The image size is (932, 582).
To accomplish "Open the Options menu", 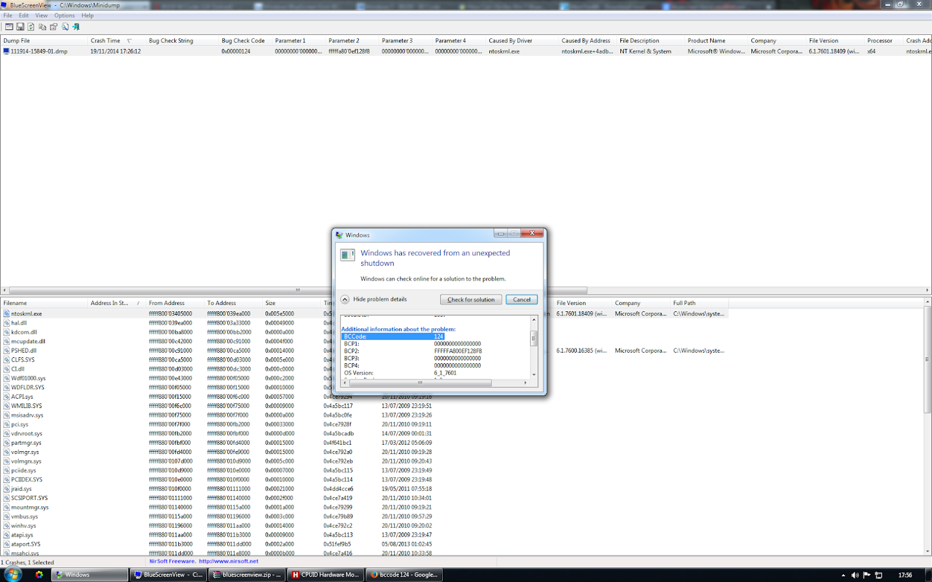I will pos(64,15).
